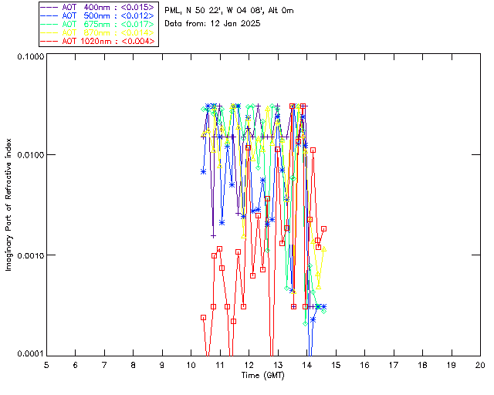Click the y-axis label 0.0010
This screenshot has height=395, width=494.
[x=30, y=255]
